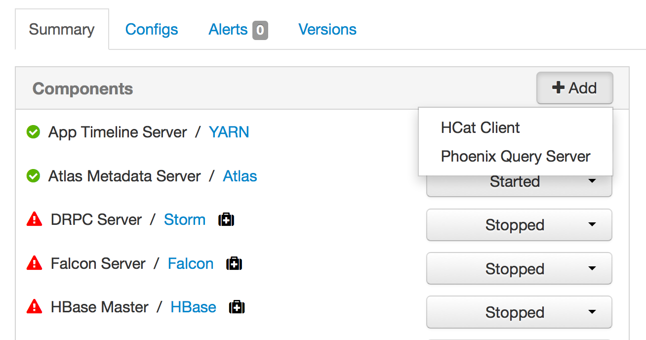This screenshot has height=340, width=646.
Task: Click the Alerts count badge showing 0
Action: (260, 30)
